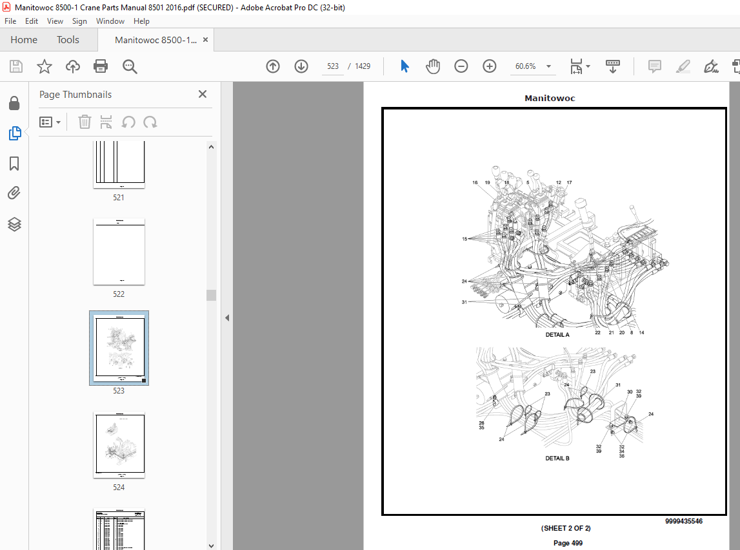Add a sticky note comment
Viewport: 740px width, 550px height.
tap(655, 66)
